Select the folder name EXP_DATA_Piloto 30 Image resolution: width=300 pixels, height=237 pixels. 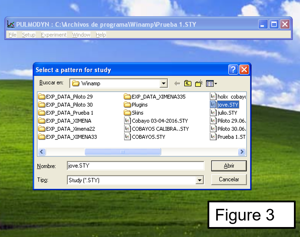pyautogui.click(x=69, y=105)
